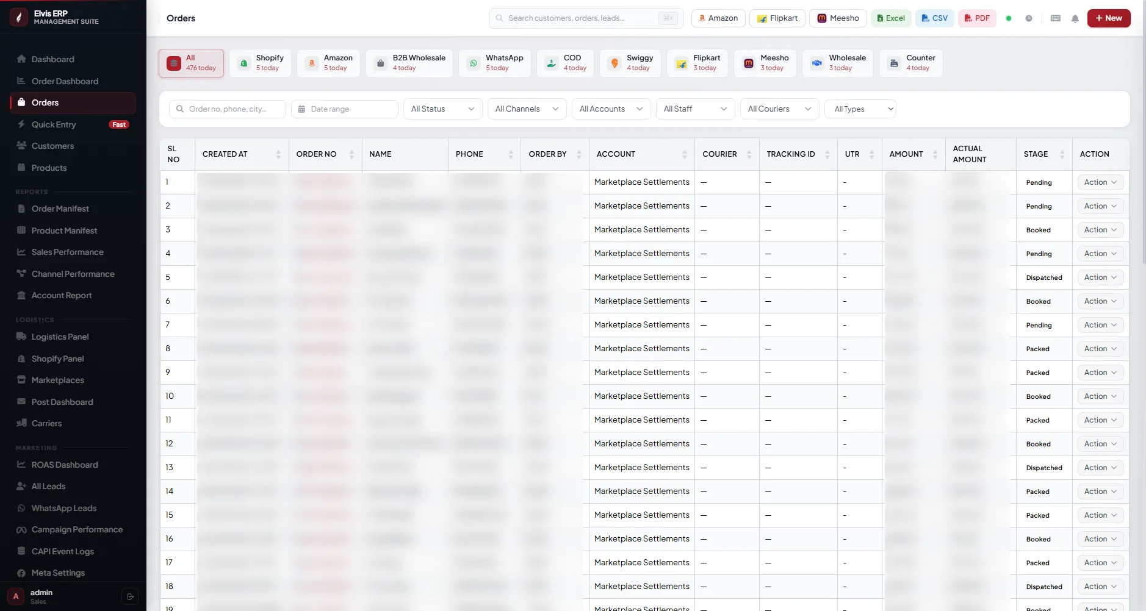Click the red New button
1146x611 pixels.
coord(1109,18)
